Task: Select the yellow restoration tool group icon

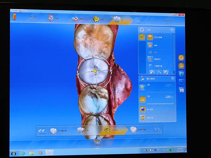Action: coord(142,37)
